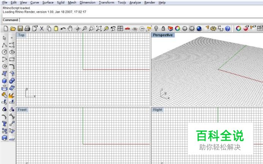
Task: Open the Edit menu
Action: 14,3
